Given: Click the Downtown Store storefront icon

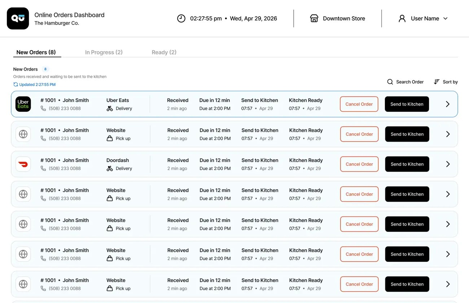Looking at the screenshot, I should pyautogui.click(x=314, y=18).
